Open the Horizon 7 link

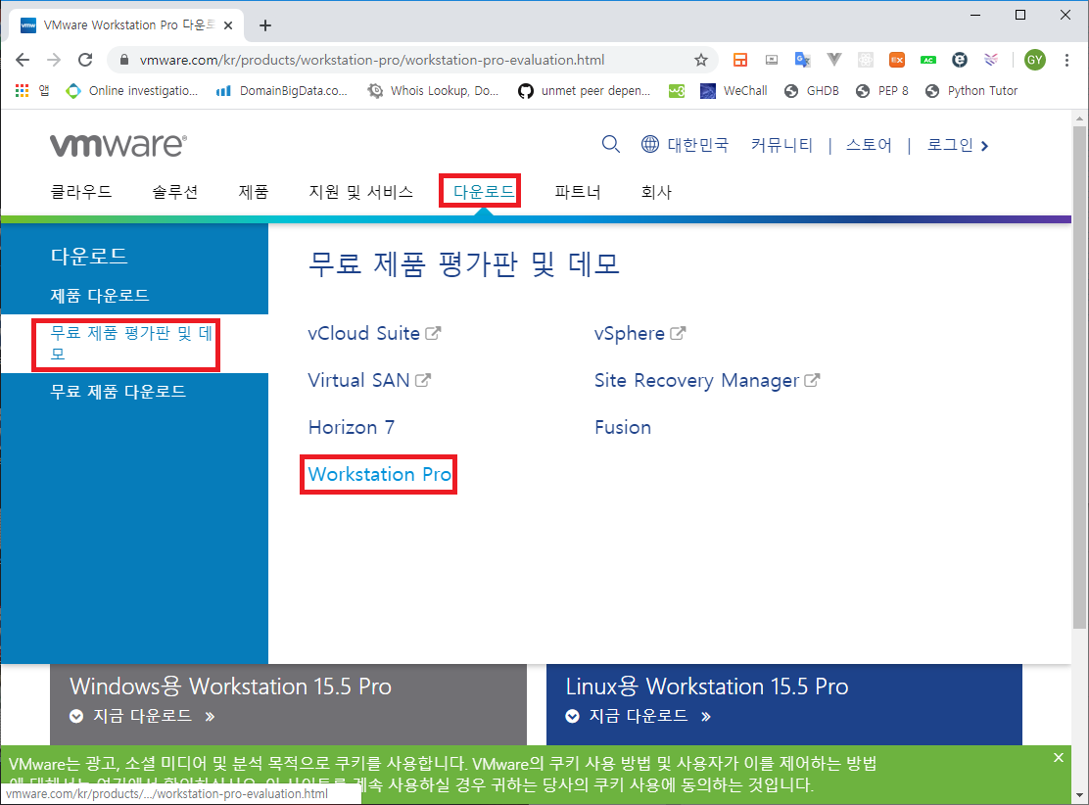[352, 427]
